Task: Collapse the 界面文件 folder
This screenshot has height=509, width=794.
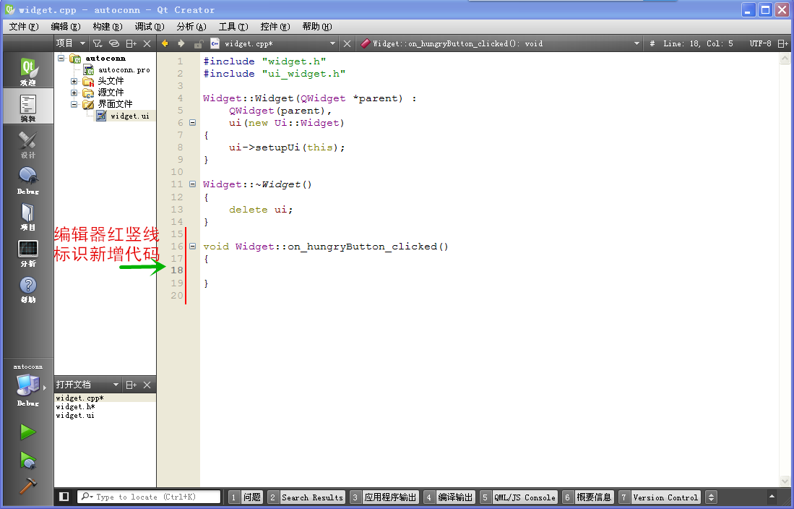Action: click(74, 104)
